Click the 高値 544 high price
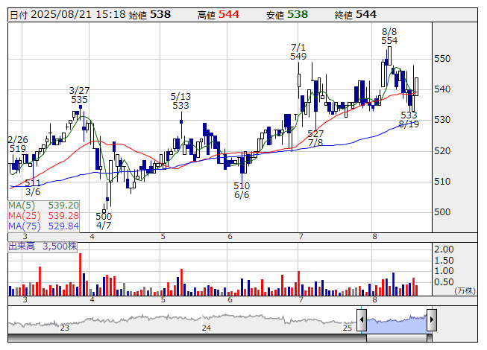The image size is (487, 350). tap(219, 15)
